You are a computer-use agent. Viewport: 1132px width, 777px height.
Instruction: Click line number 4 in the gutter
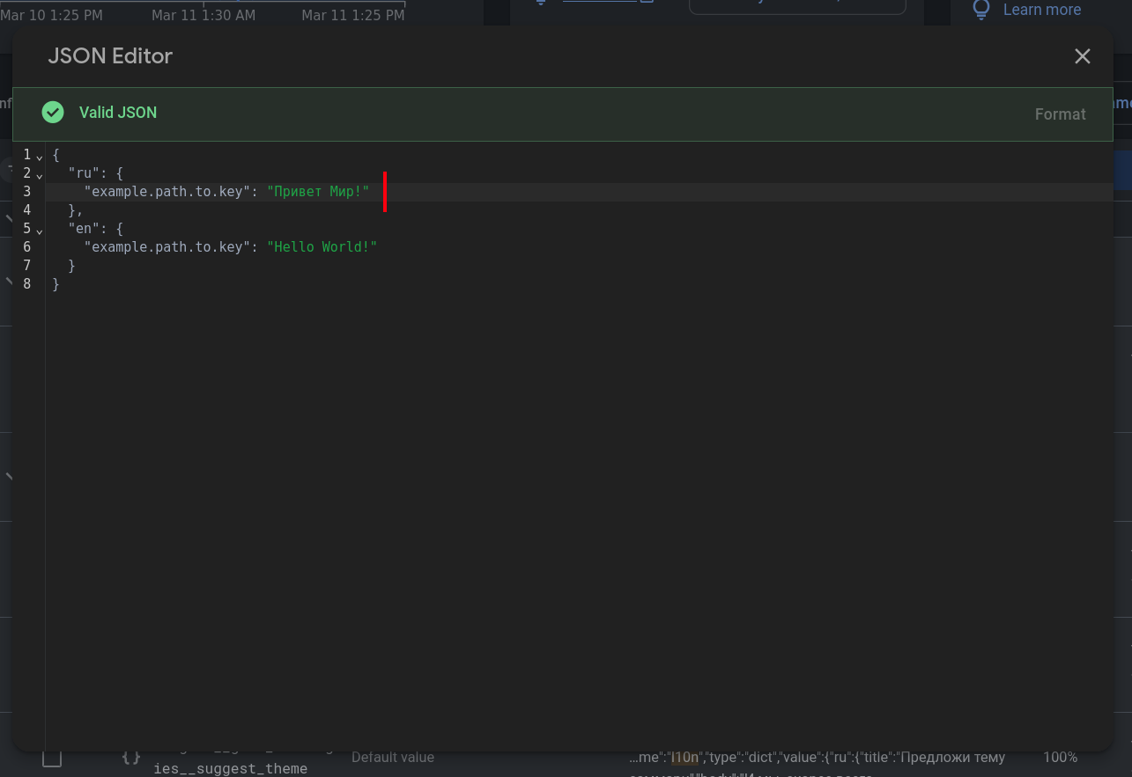coord(27,210)
